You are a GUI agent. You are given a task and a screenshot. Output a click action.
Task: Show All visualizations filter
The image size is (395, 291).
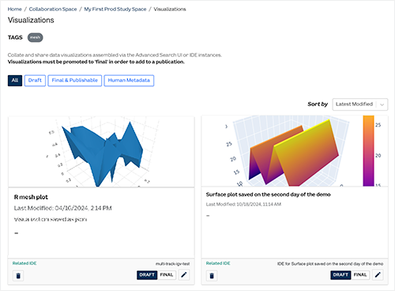pos(15,81)
